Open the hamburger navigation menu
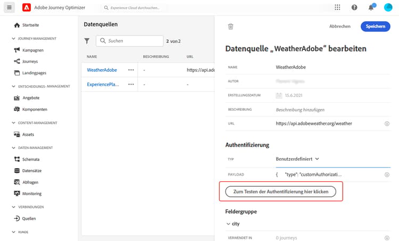 pyautogui.click(x=9, y=7)
